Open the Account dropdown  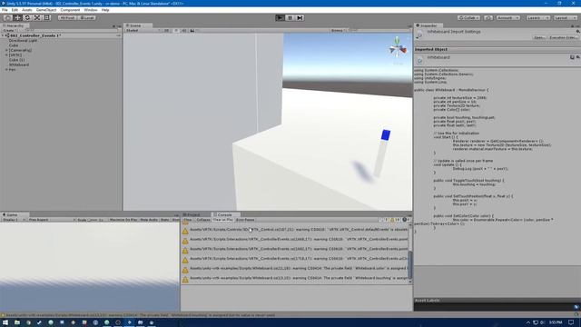(508, 18)
